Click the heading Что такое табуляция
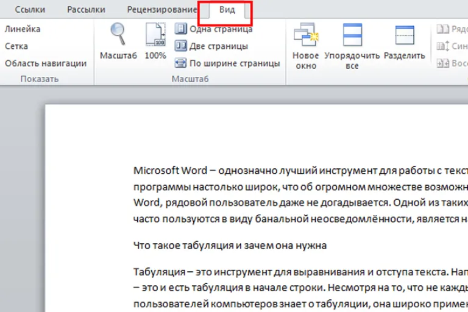 [230, 246]
